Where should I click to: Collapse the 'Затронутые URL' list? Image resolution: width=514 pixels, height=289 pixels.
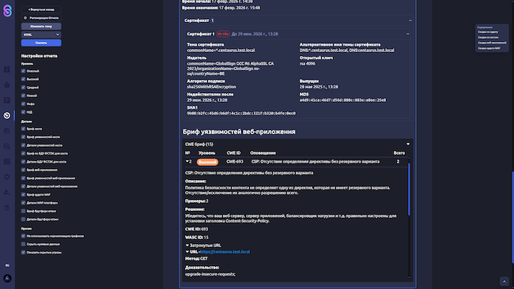187,245
